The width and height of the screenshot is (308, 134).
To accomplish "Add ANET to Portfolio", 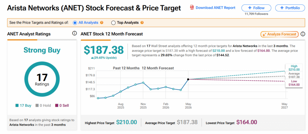I will (x=290, y=8).
